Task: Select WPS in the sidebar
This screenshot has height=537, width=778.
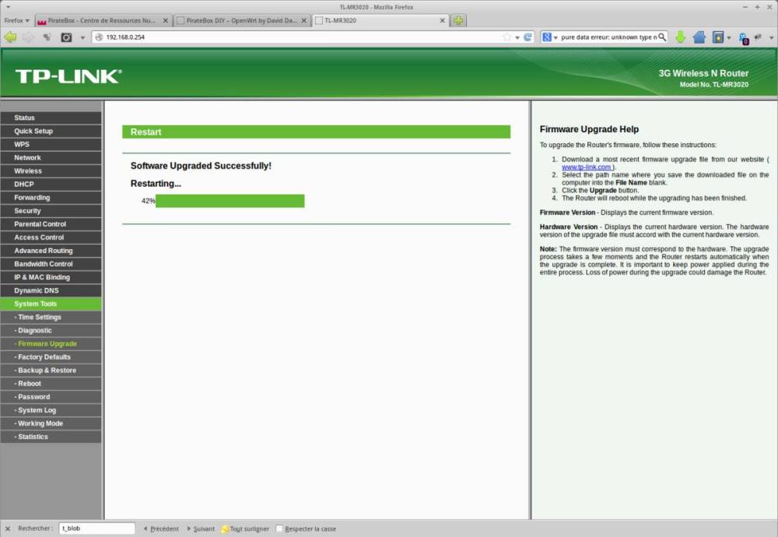Action: [x=51, y=145]
